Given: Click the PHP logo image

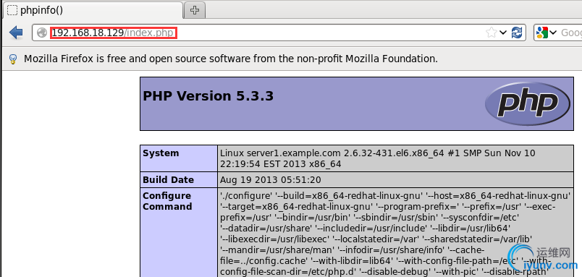Looking at the screenshot, I should click(x=527, y=103).
